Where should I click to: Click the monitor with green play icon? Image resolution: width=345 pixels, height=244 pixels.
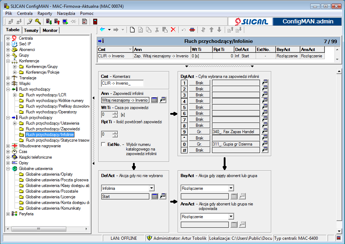pos(65,22)
